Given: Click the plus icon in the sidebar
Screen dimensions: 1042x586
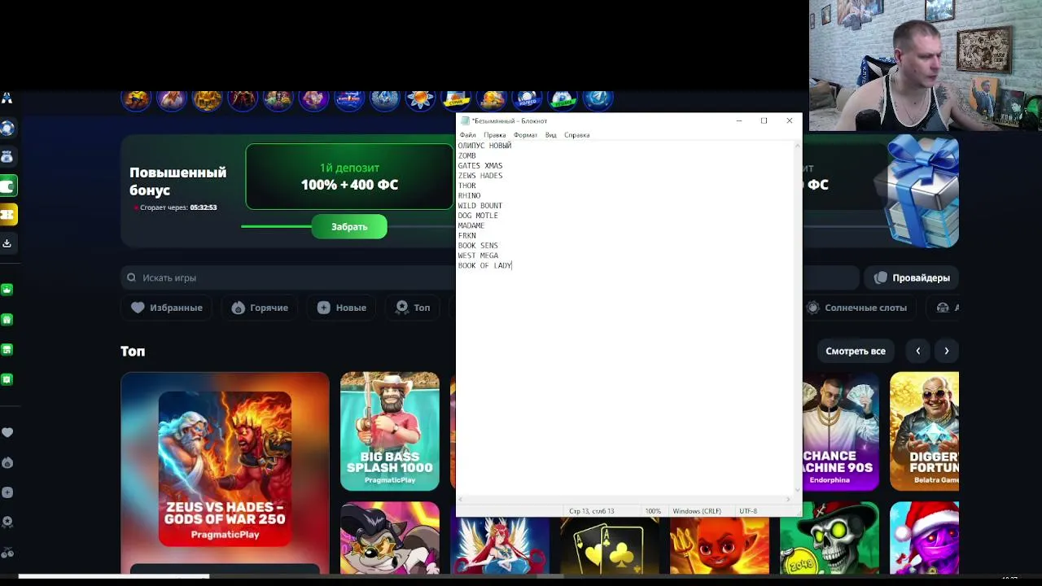Looking at the screenshot, I should click(7, 492).
